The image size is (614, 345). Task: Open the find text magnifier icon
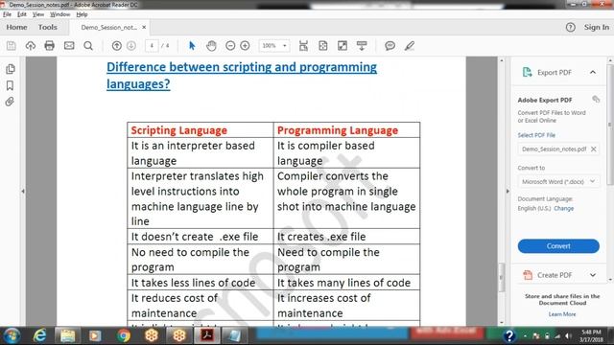[x=88, y=46]
